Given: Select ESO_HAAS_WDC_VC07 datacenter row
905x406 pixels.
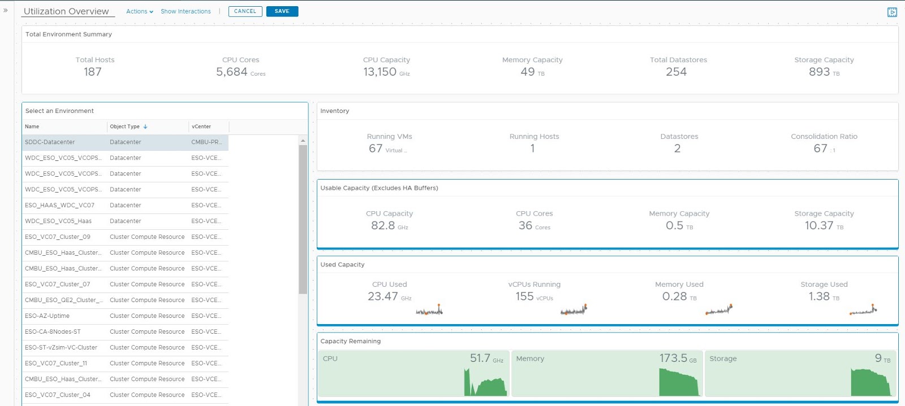Looking at the screenshot, I should click(x=59, y=206).
